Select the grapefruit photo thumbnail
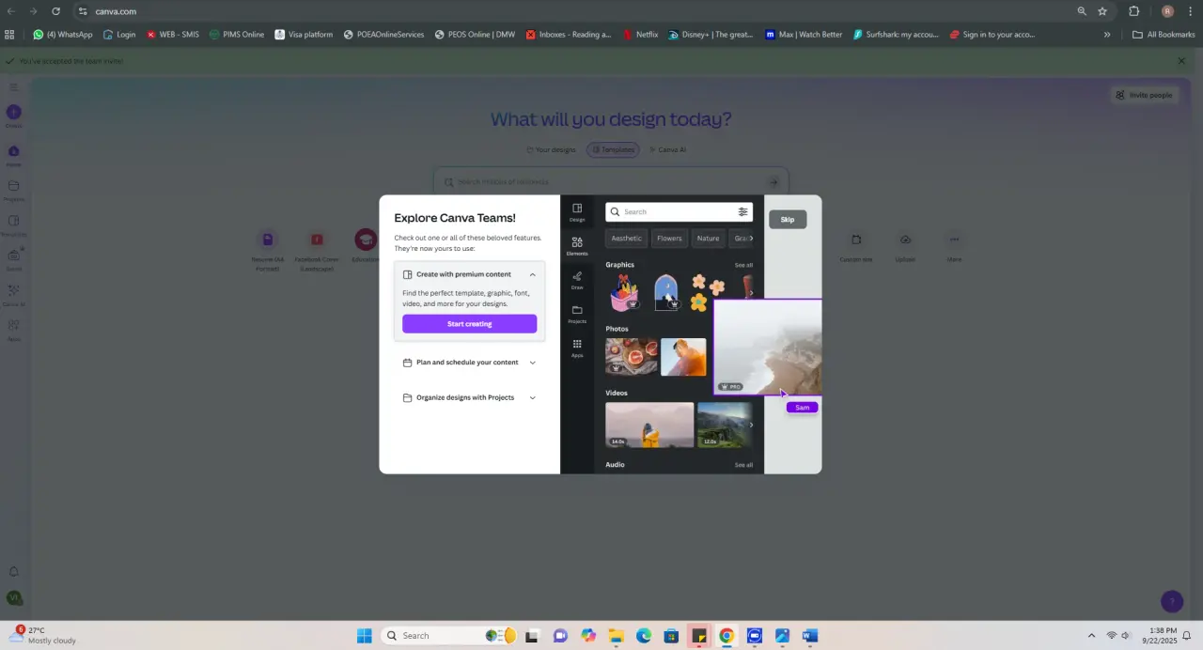 coord(631,357)
